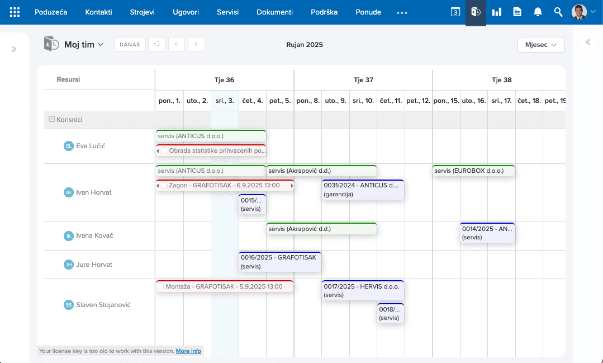603x363 pixels.
Task: Open the Servisi menu
Action: click(227, 12)
